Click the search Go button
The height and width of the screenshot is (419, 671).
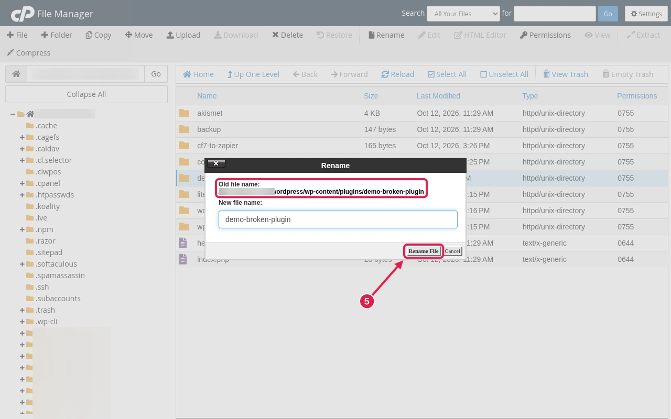(608, 14)
